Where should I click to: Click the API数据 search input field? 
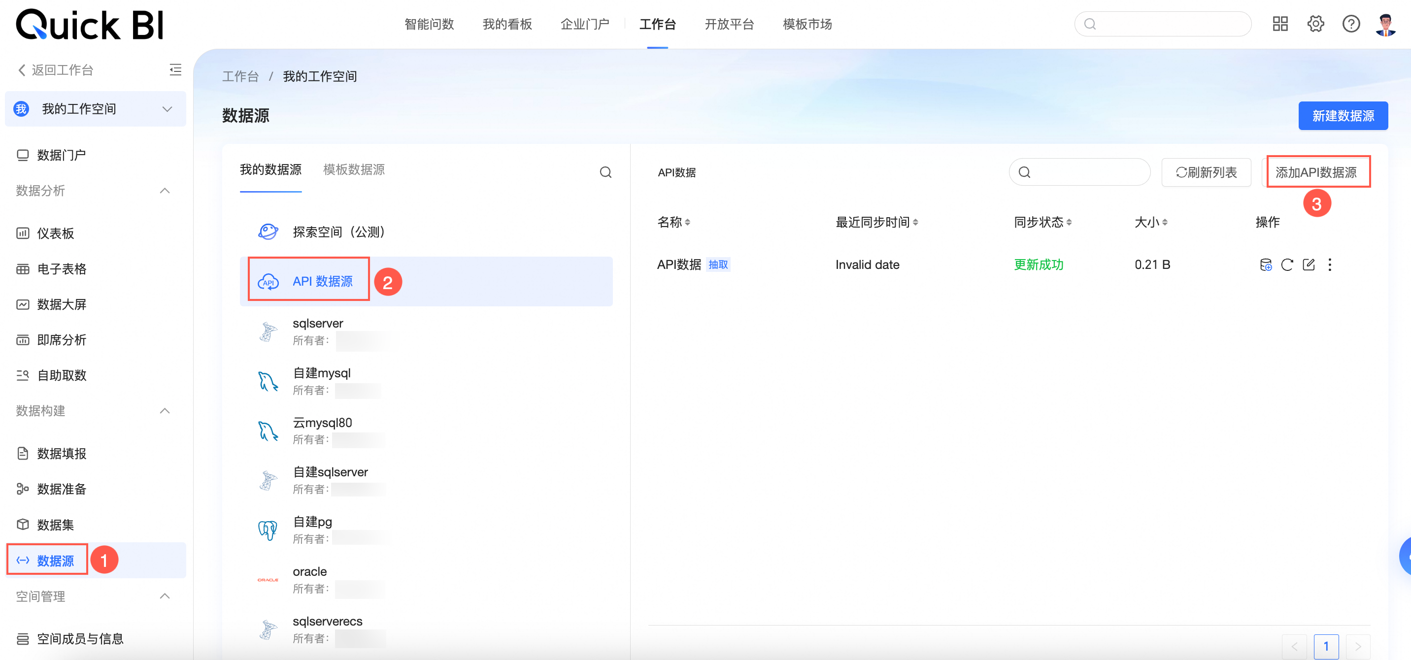[x=1079, y=172]
